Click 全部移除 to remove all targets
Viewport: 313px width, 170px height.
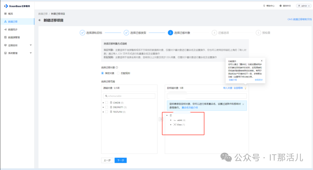tap(238, 88)
